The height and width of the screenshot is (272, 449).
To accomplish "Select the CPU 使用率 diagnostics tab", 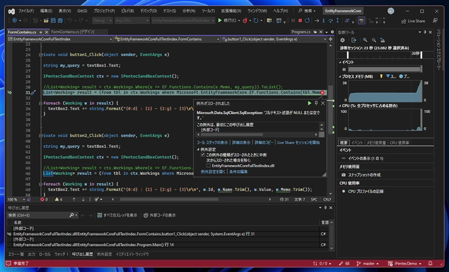I will tap(399, 142).
